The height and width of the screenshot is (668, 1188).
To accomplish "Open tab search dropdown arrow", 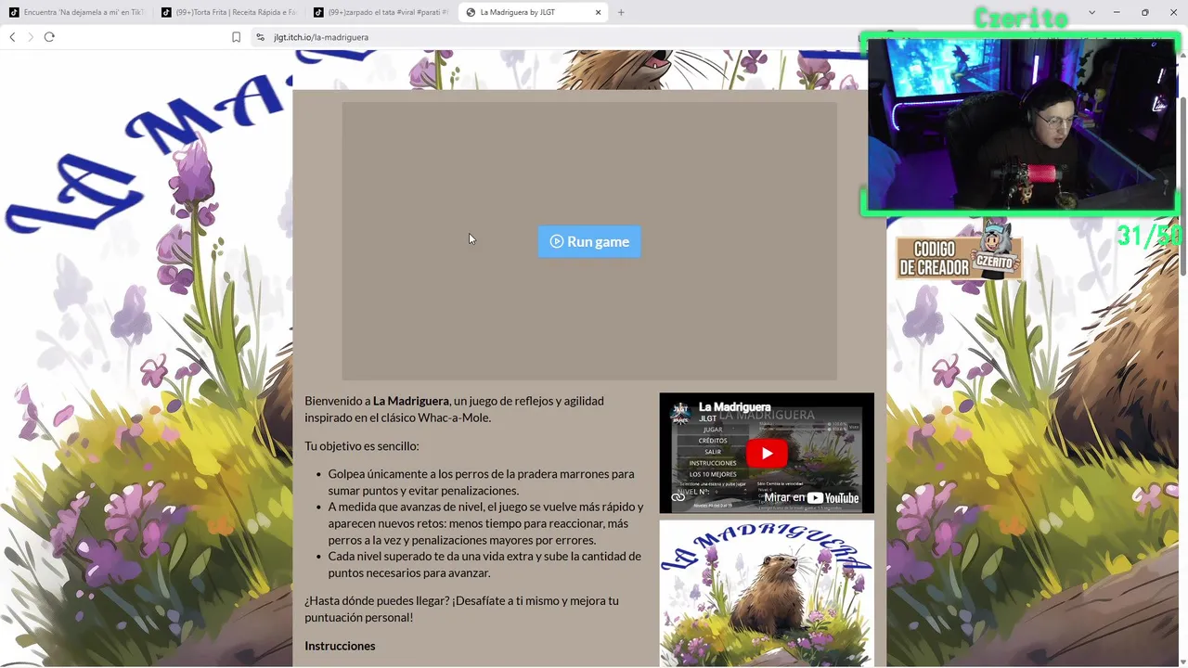I will tap(1091, 12).
